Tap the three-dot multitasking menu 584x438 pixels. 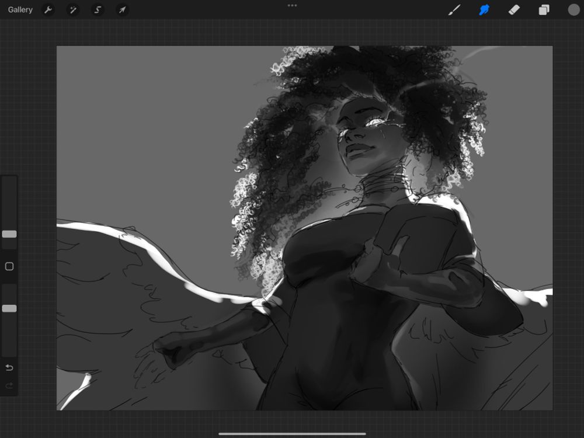[x=293, y=6]
